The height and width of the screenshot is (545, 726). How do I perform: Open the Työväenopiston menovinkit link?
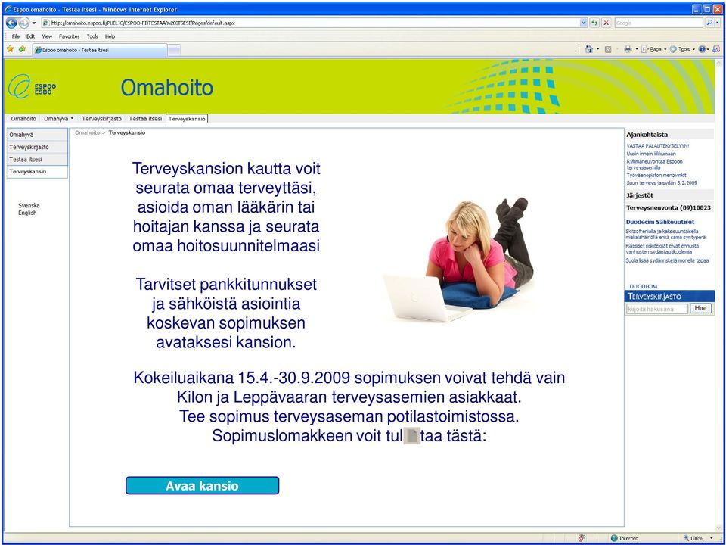pyautogui.click(x=656, y=175)
